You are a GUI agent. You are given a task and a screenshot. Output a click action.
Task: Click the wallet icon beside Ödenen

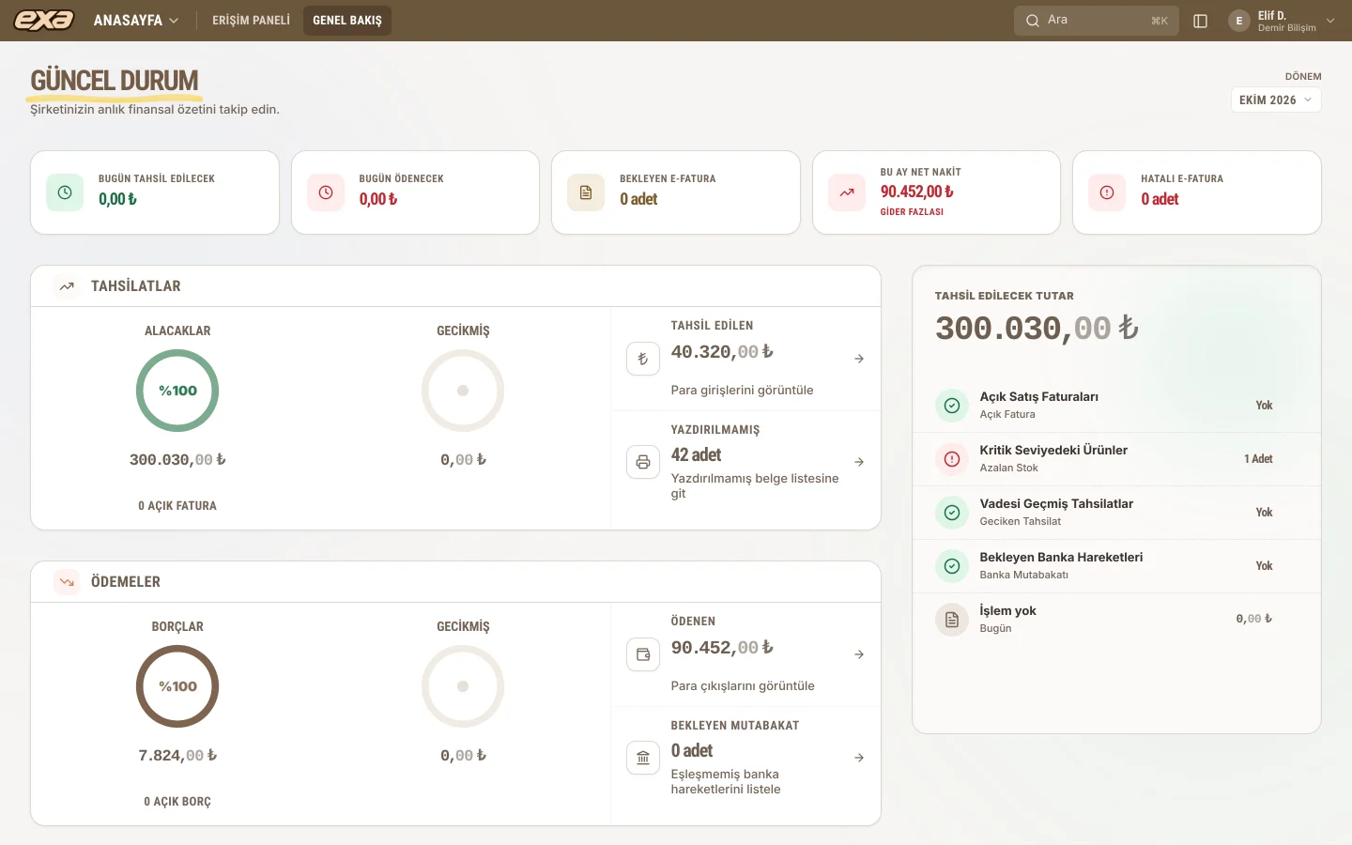[x=643, y=654]
